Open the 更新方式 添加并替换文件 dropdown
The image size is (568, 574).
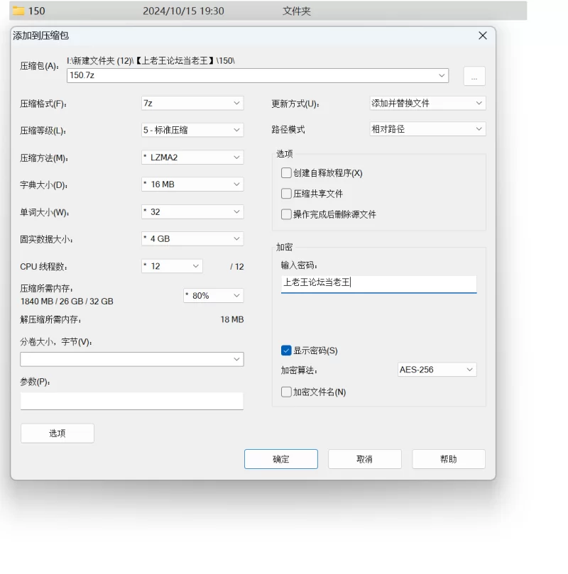427,103
